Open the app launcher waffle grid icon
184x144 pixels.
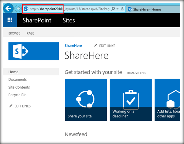pyautogui.click(x=10, y=20)
